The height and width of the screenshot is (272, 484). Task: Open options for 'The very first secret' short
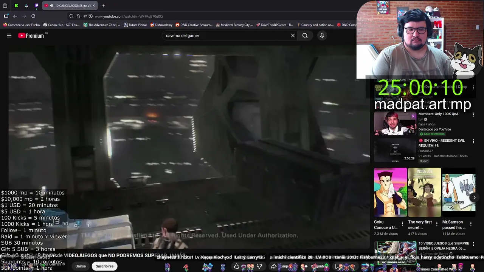pos(437,224)
